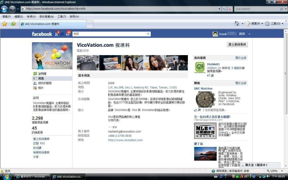Open the address bar history dropdown
This screenshot has width=288, height=180.
pos(219,9)
